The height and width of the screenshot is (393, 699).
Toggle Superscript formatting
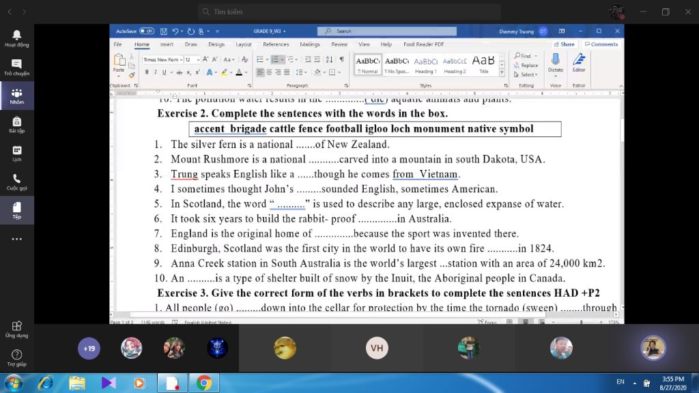(x=197, y=72)
